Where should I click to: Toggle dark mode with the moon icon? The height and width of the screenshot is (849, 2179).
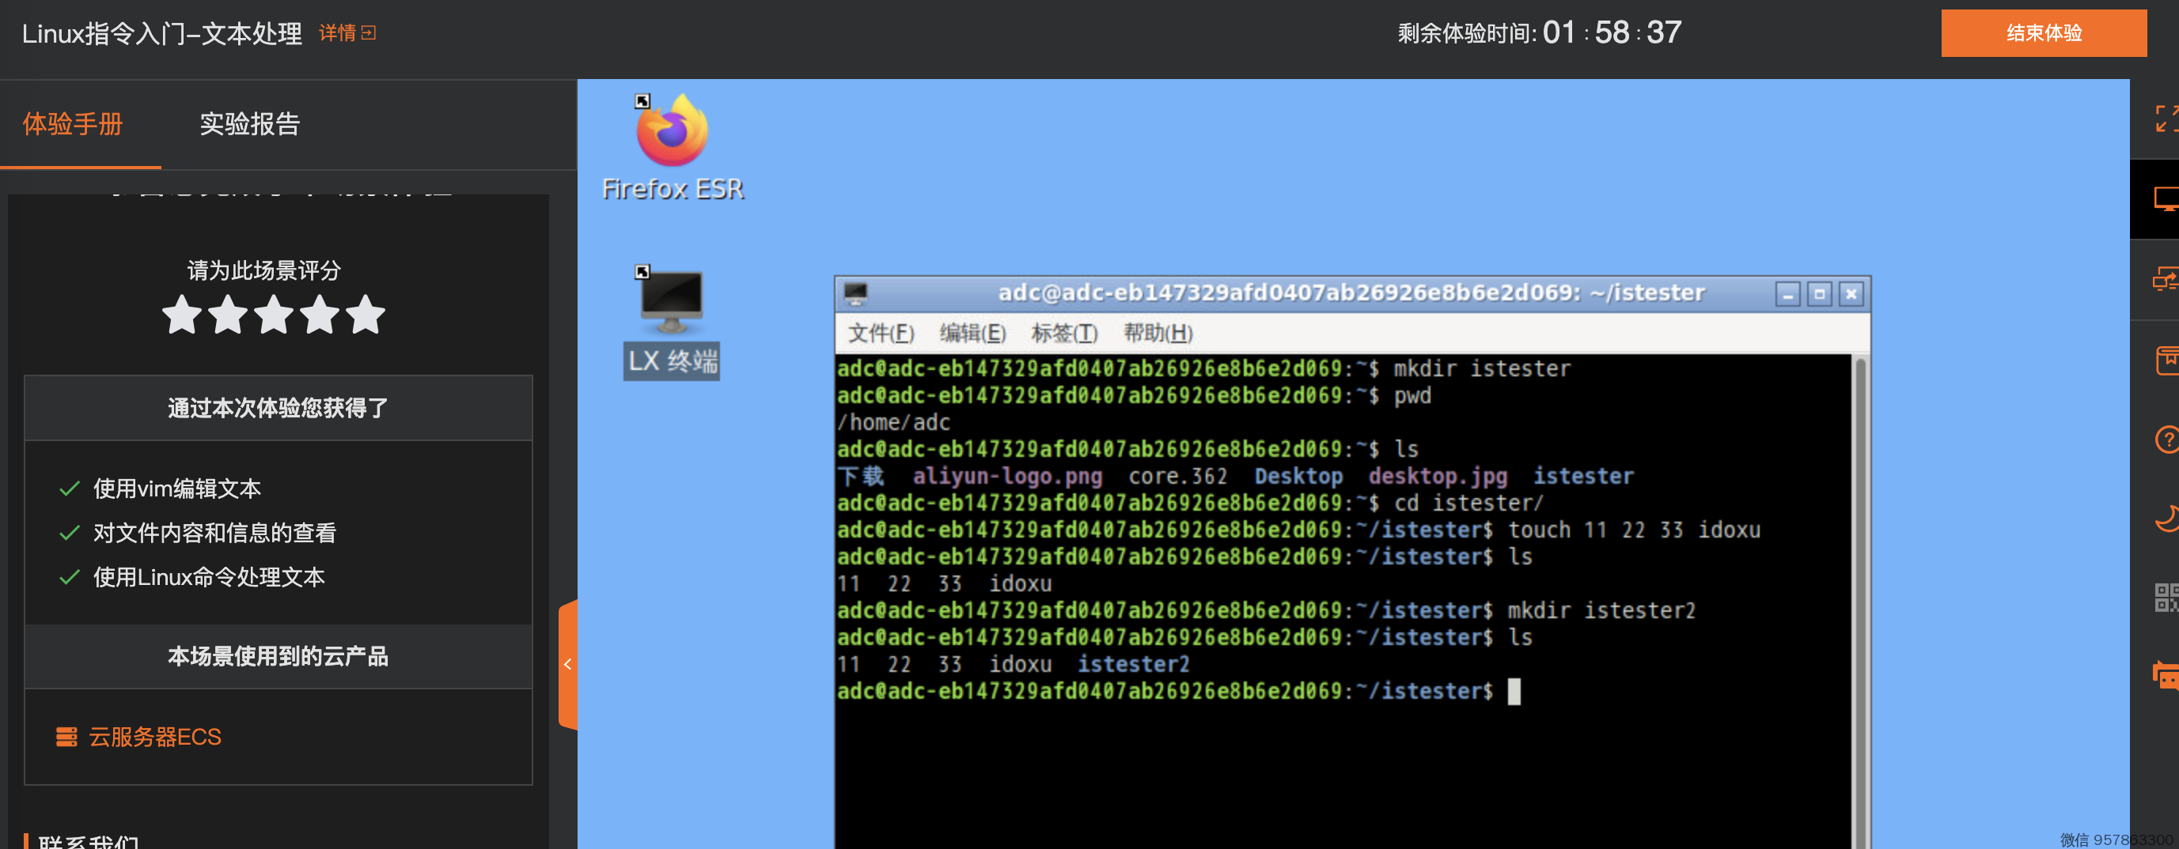pos(2166,518)
